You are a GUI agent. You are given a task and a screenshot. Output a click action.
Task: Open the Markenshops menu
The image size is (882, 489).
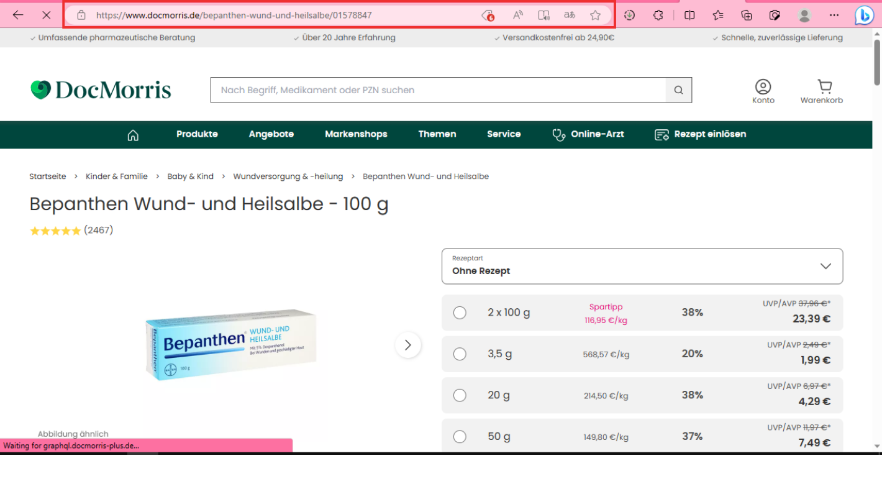click(x=356, y=134)
